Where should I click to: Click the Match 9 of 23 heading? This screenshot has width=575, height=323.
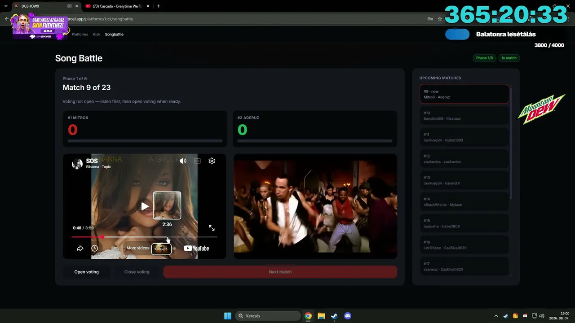coord(86,87)
